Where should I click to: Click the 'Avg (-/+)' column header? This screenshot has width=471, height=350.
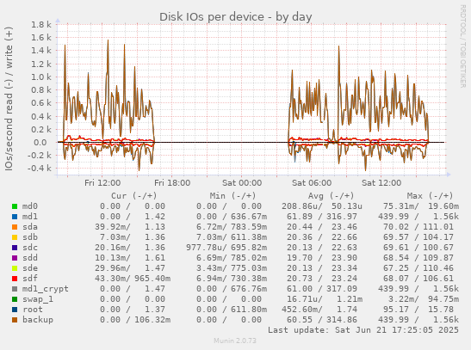click(x=331, y=196)
